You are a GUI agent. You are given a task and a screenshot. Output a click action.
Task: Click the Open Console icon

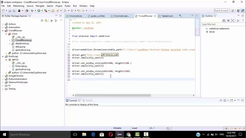tap(231, 100)
